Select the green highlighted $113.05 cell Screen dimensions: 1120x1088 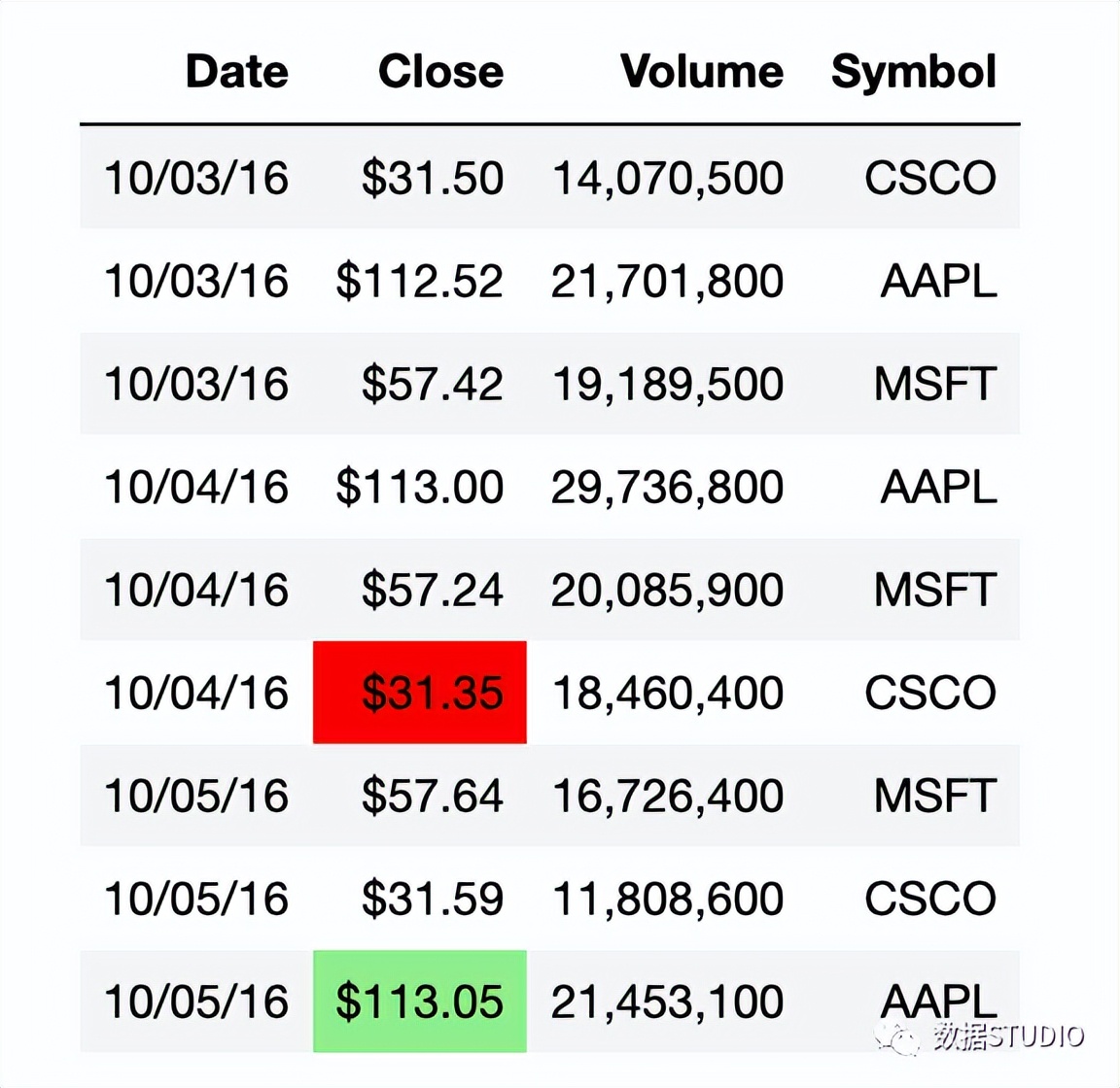(x=420, y=1002)
